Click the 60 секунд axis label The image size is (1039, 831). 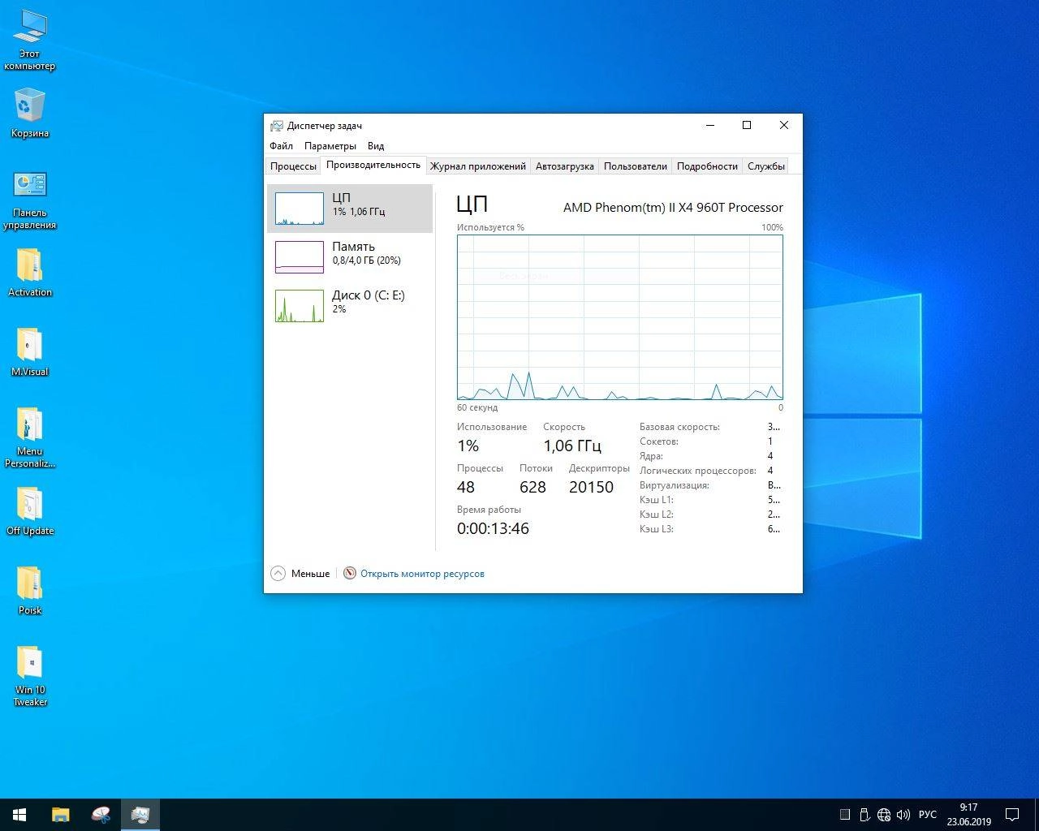(477, 407)
